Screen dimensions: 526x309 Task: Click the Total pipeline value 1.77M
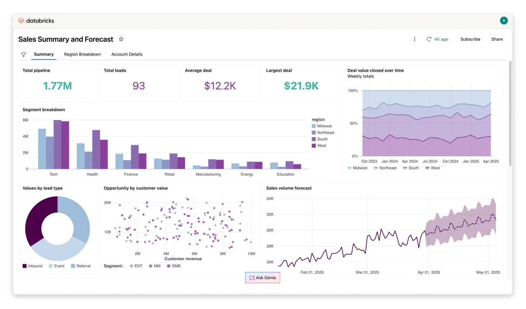(x=57, y=86)
